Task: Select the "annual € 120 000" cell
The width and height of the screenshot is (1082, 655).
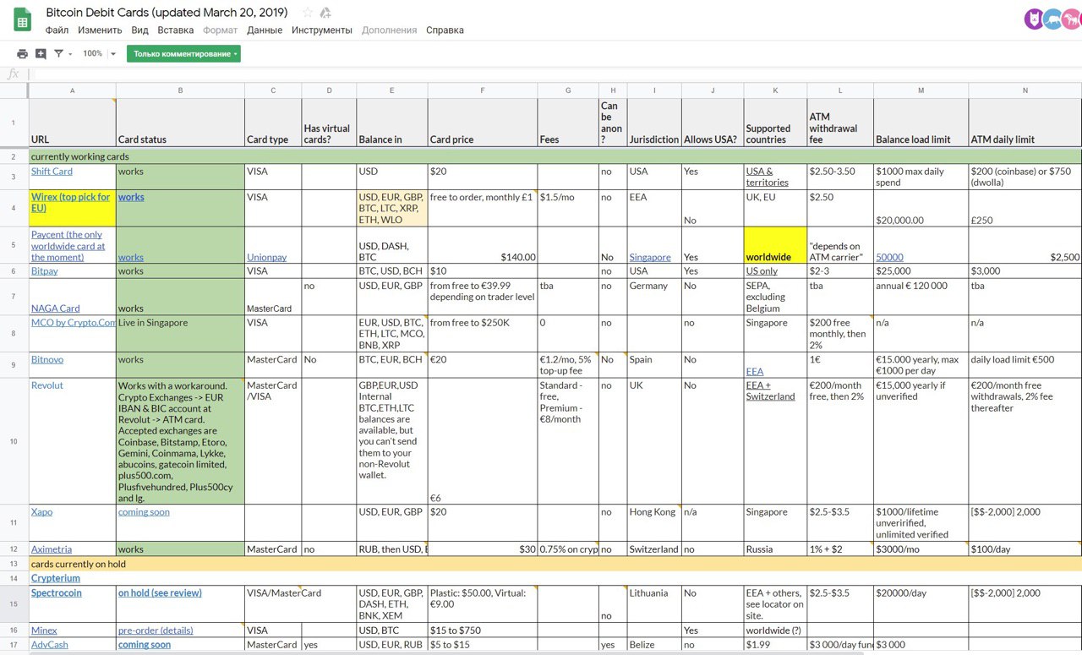Action: click(921, 297)
